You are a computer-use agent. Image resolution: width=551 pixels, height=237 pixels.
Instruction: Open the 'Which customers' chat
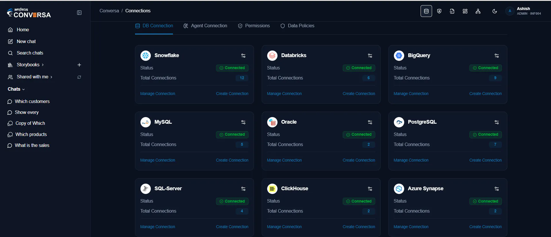coord(28,102)
